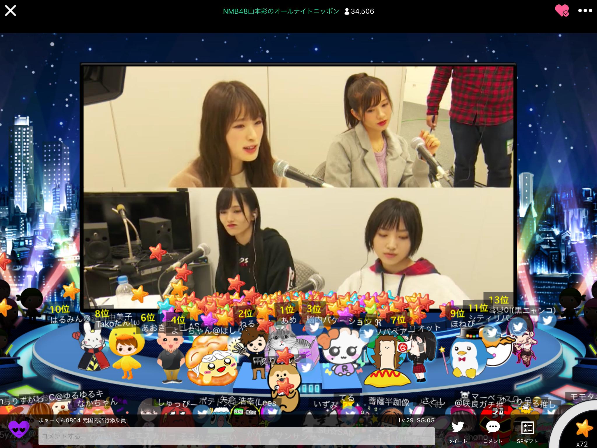Open the viewer count 34,506
Screen dimensions: 597x448
coord(359,11)
